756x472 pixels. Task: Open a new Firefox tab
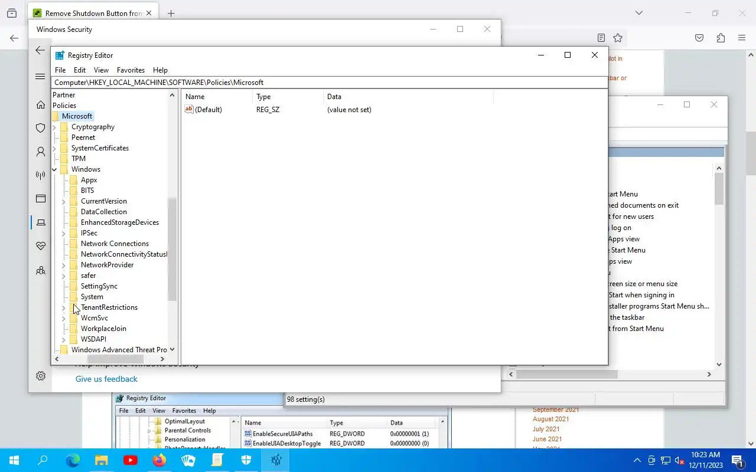171,13
